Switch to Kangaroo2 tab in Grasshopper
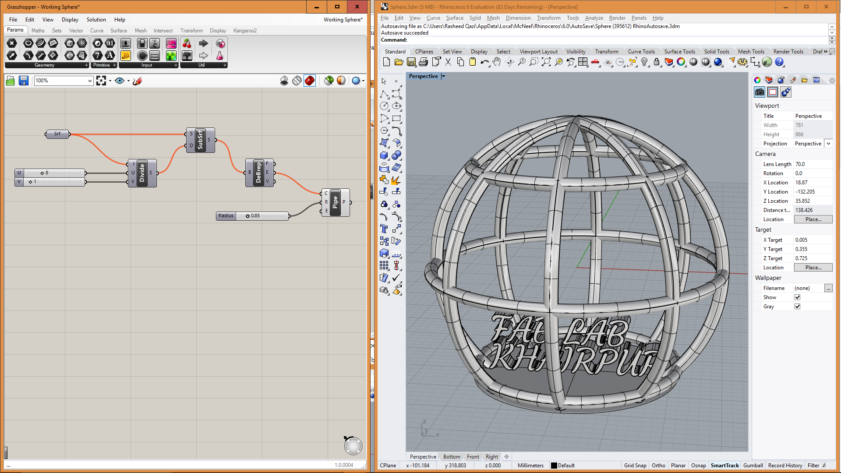The width and height of the screenshot is (841, 473). point(245,31)
